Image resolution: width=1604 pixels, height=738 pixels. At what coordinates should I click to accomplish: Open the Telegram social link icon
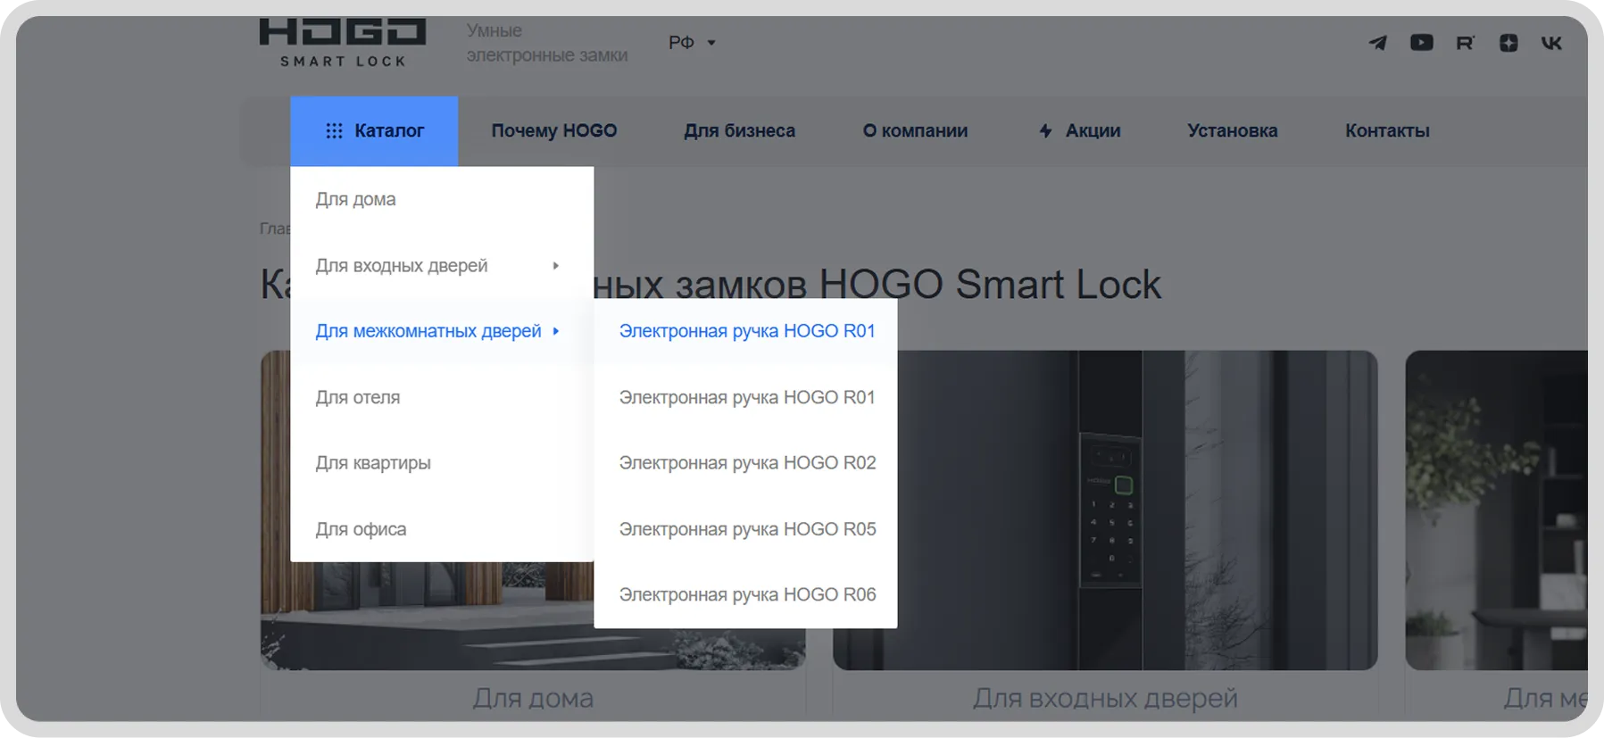click(x=1378, y=43)
